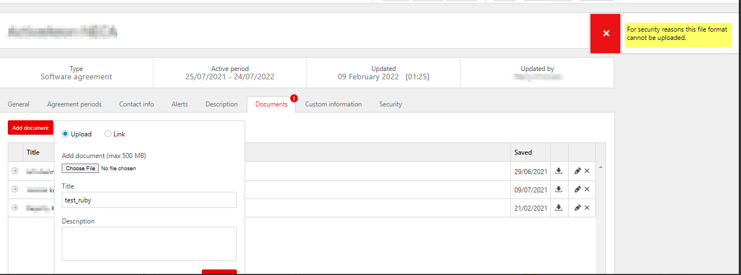Click the red alert badge on Documents tab

294,99
